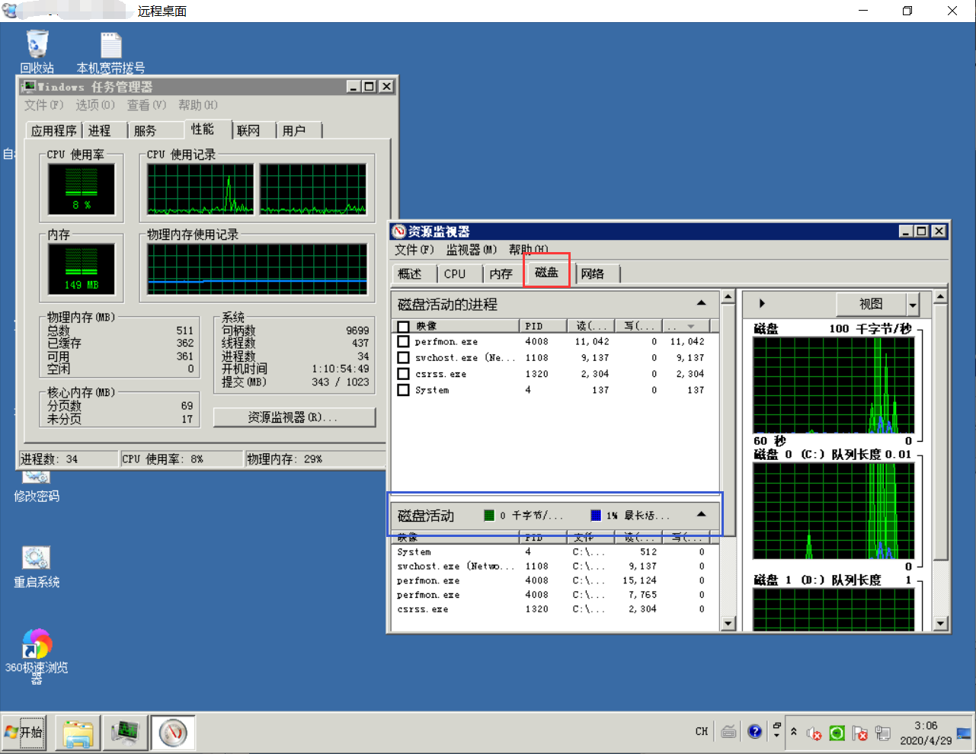Open Windows Explorer from the taskbar
Image resolution: width=976 pixels, height=754 pixels.
78,733
